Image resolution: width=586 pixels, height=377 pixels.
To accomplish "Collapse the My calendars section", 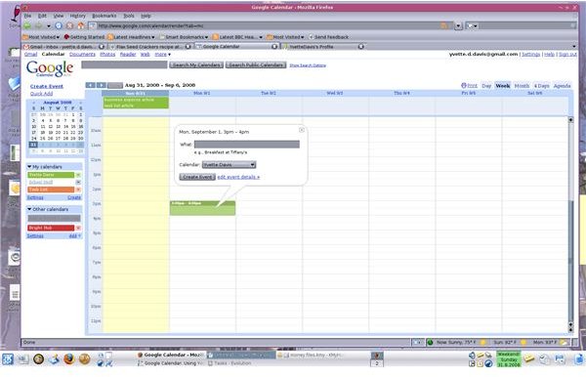I will point(29,167).
